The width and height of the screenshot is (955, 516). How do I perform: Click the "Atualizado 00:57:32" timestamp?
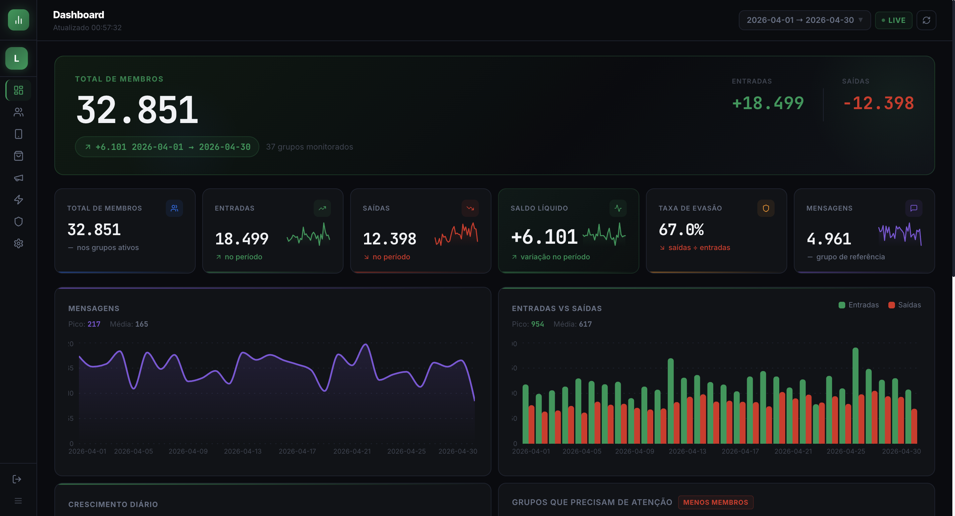[x=88, y=28]
